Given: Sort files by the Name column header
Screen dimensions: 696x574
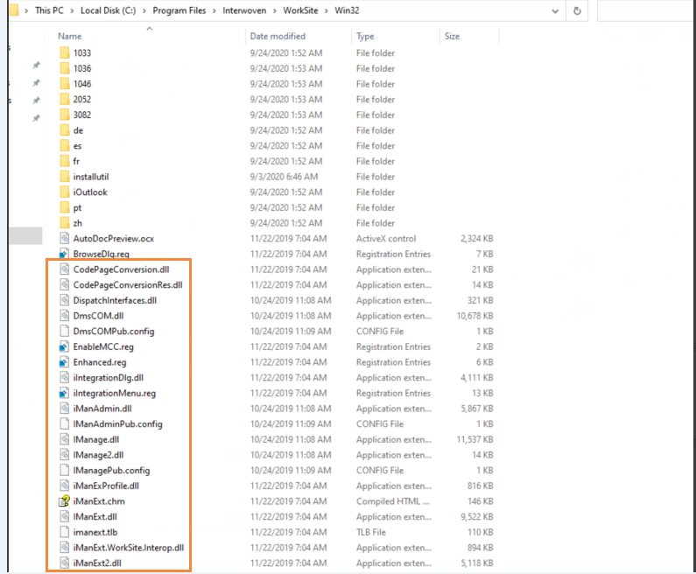Looking at the screenshot, I should (70, 37).
